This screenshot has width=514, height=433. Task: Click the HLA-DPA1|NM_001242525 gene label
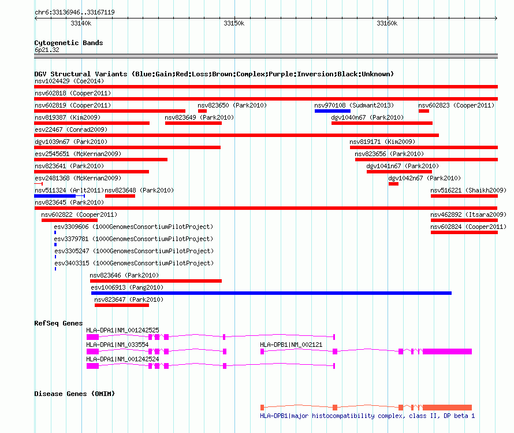(122, 330)
